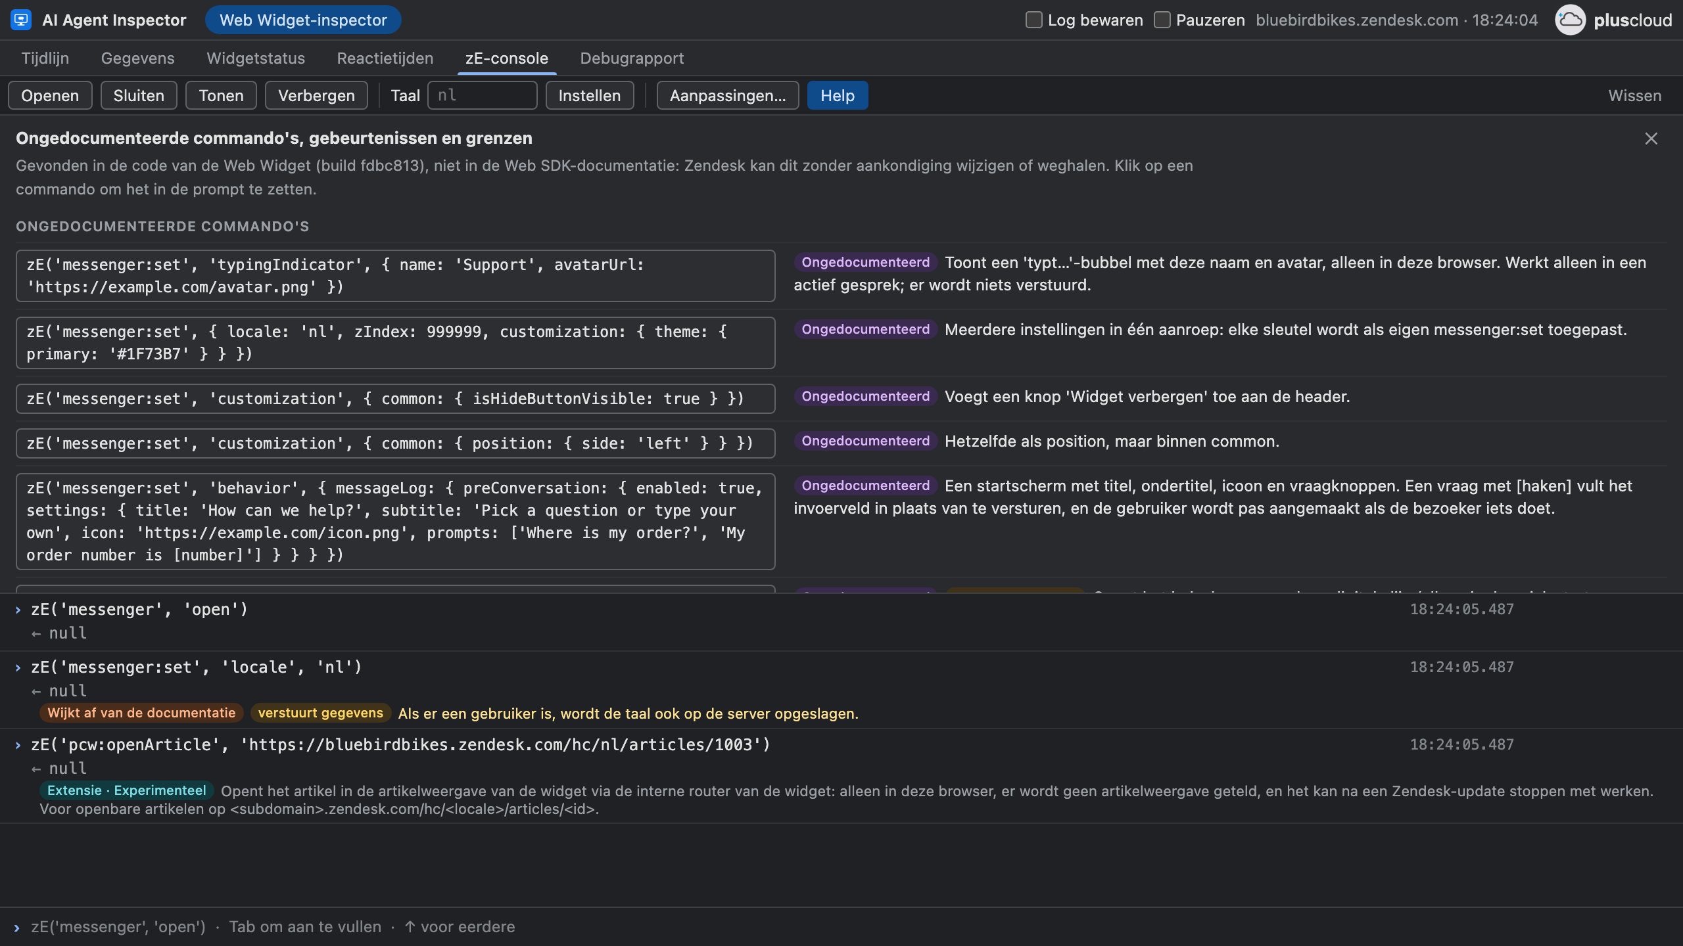The image size is (1683, 946).
Task: Select the zE-console tab
Action: click(507, 58)
